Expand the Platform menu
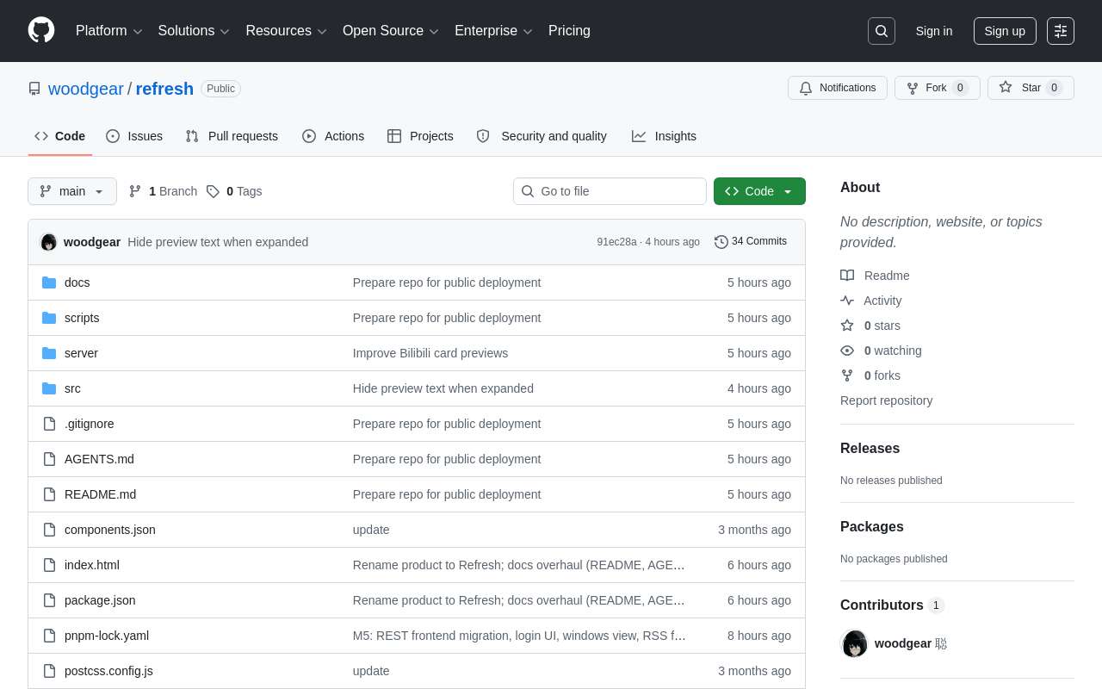This screenshot has width=1102, height=689. (109, 31)
